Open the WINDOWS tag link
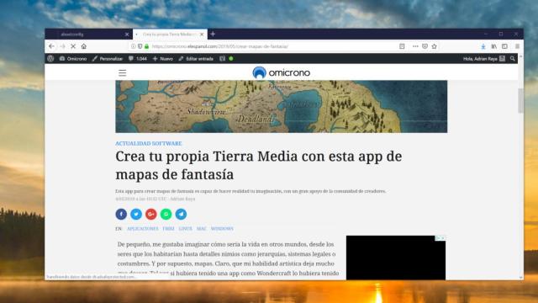Image resolution: width=538 pixels, height=303 pixels. pyautogui.click(x=222, y=229)
